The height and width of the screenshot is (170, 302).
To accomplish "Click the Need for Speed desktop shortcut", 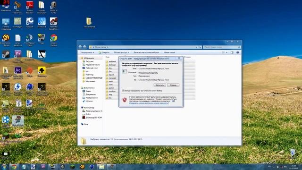I will coord(53,24).
